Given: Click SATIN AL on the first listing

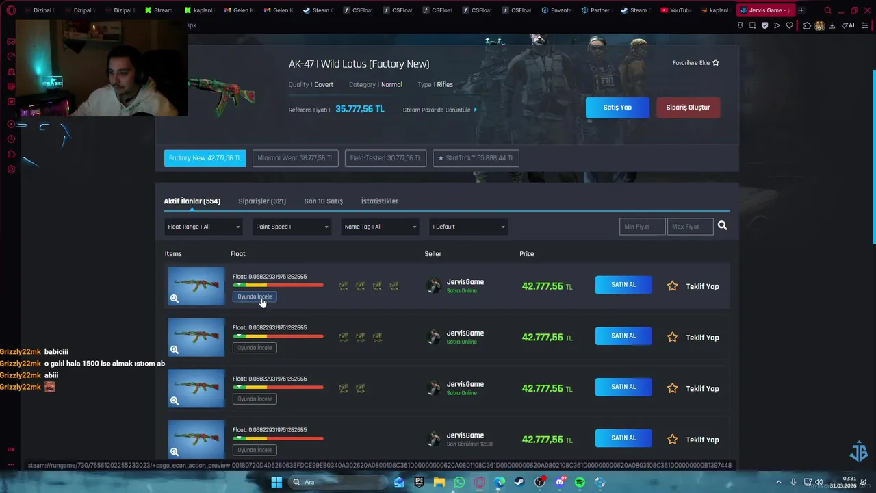Looking at the screenshot, I should [x=623, y=285].
